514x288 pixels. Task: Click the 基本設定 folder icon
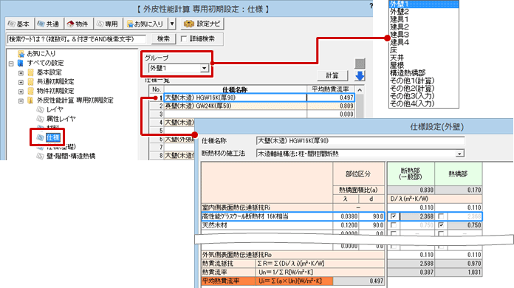(30, 72)
